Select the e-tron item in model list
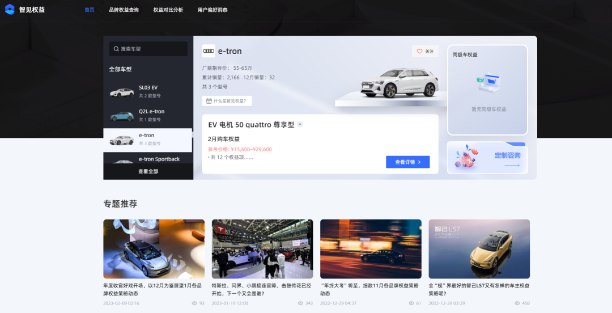The image size is (612, 313). (x=147, y=140)
